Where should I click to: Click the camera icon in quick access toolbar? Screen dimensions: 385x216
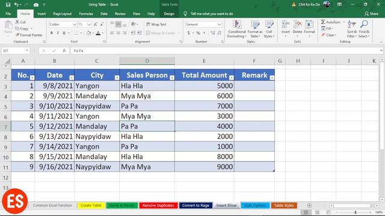tap(36, 5)
